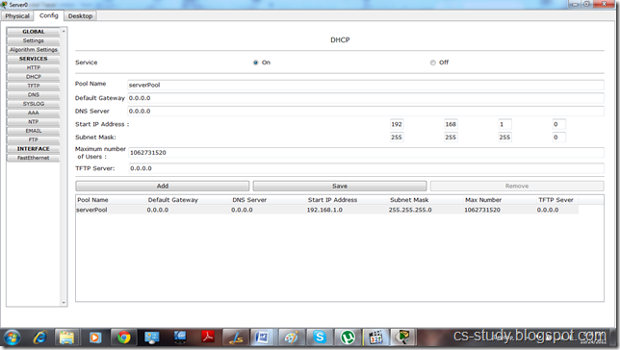The width and height of the screenshot is (620, 350).
Task: Open EMAIL service configuration
Action: point(33,131)
